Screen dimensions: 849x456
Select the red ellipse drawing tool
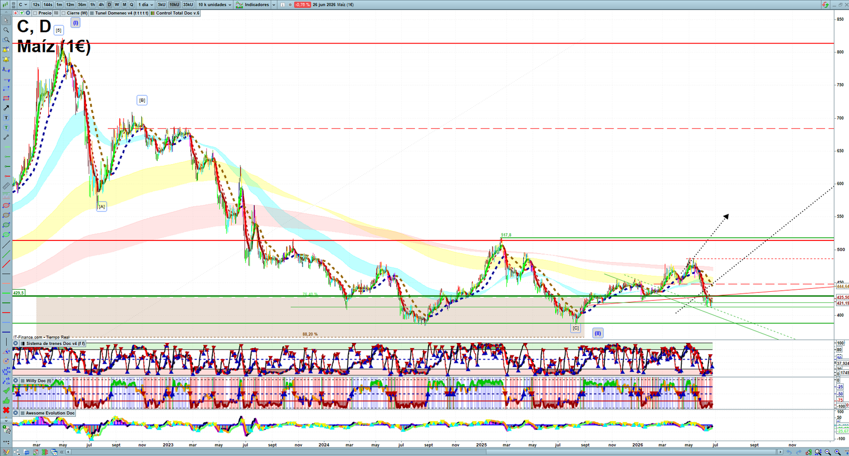(6, 205)
